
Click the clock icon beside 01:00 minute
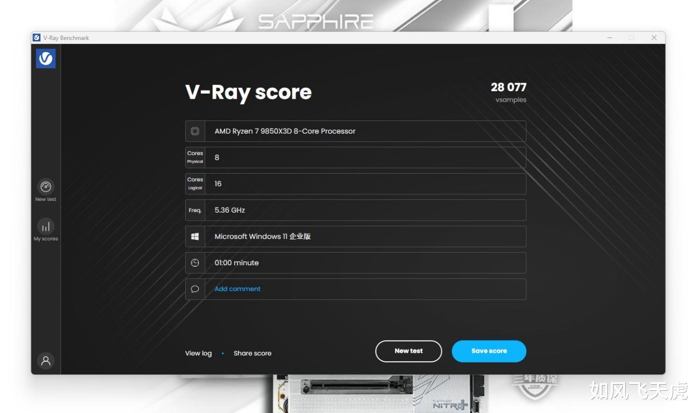pyautogui.click(x=195, y=263)
